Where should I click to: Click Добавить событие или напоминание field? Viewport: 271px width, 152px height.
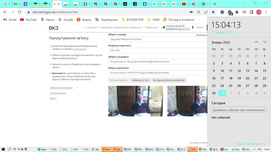coord(239,110)
